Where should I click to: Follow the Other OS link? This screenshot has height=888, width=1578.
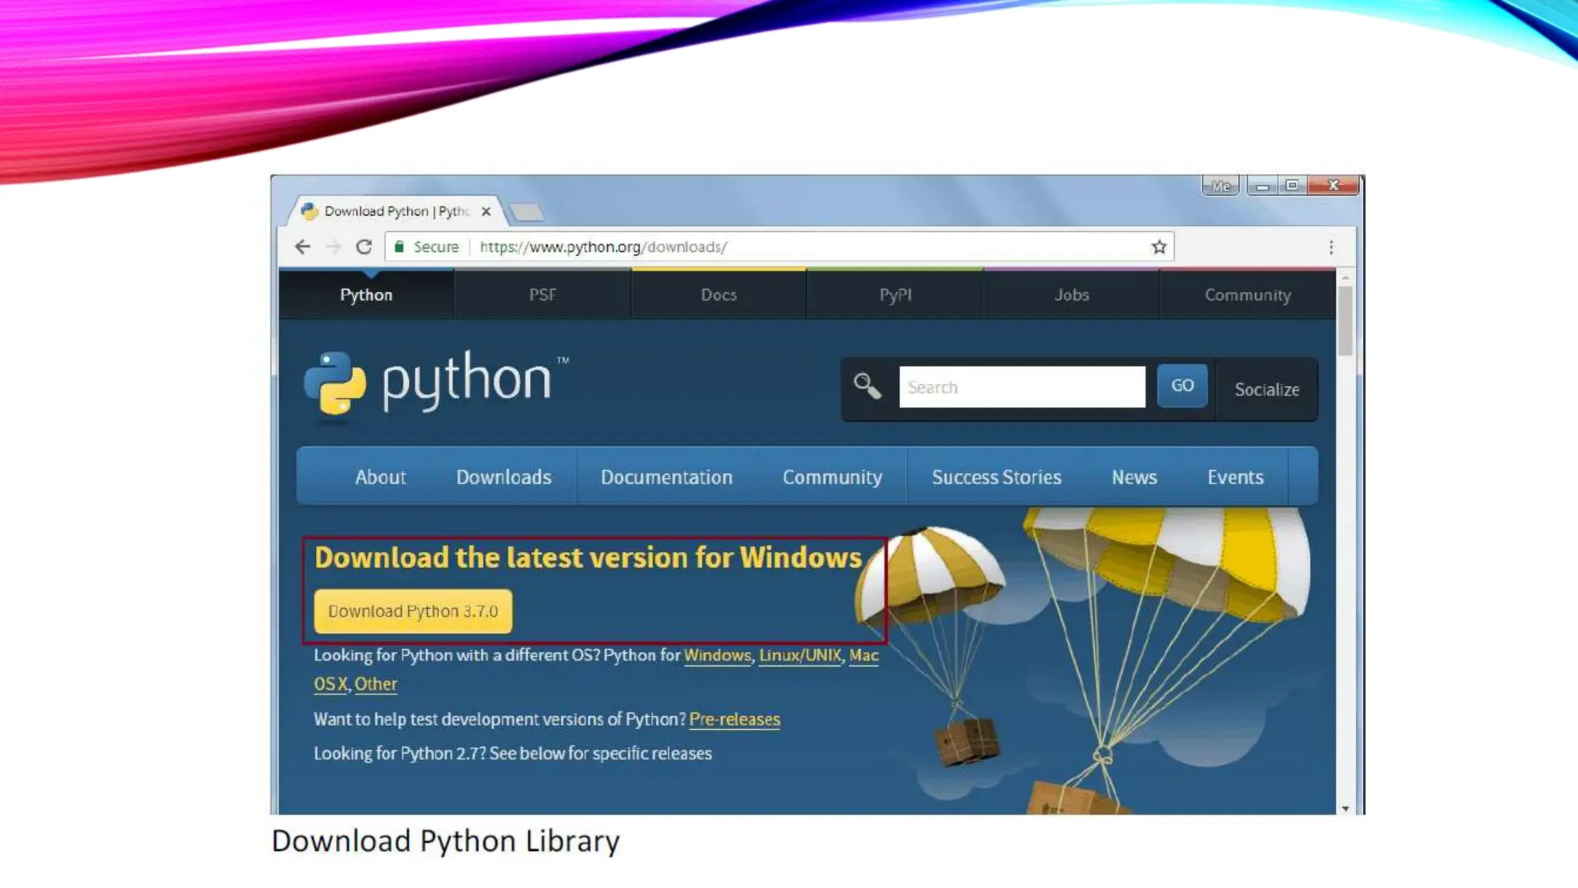pos(376,684)
